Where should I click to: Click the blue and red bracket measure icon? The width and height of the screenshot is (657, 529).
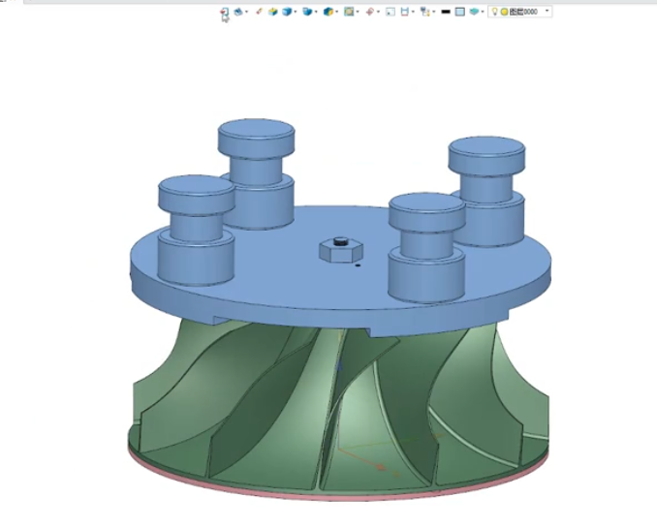pyautogui.click(x=404, y=12)
